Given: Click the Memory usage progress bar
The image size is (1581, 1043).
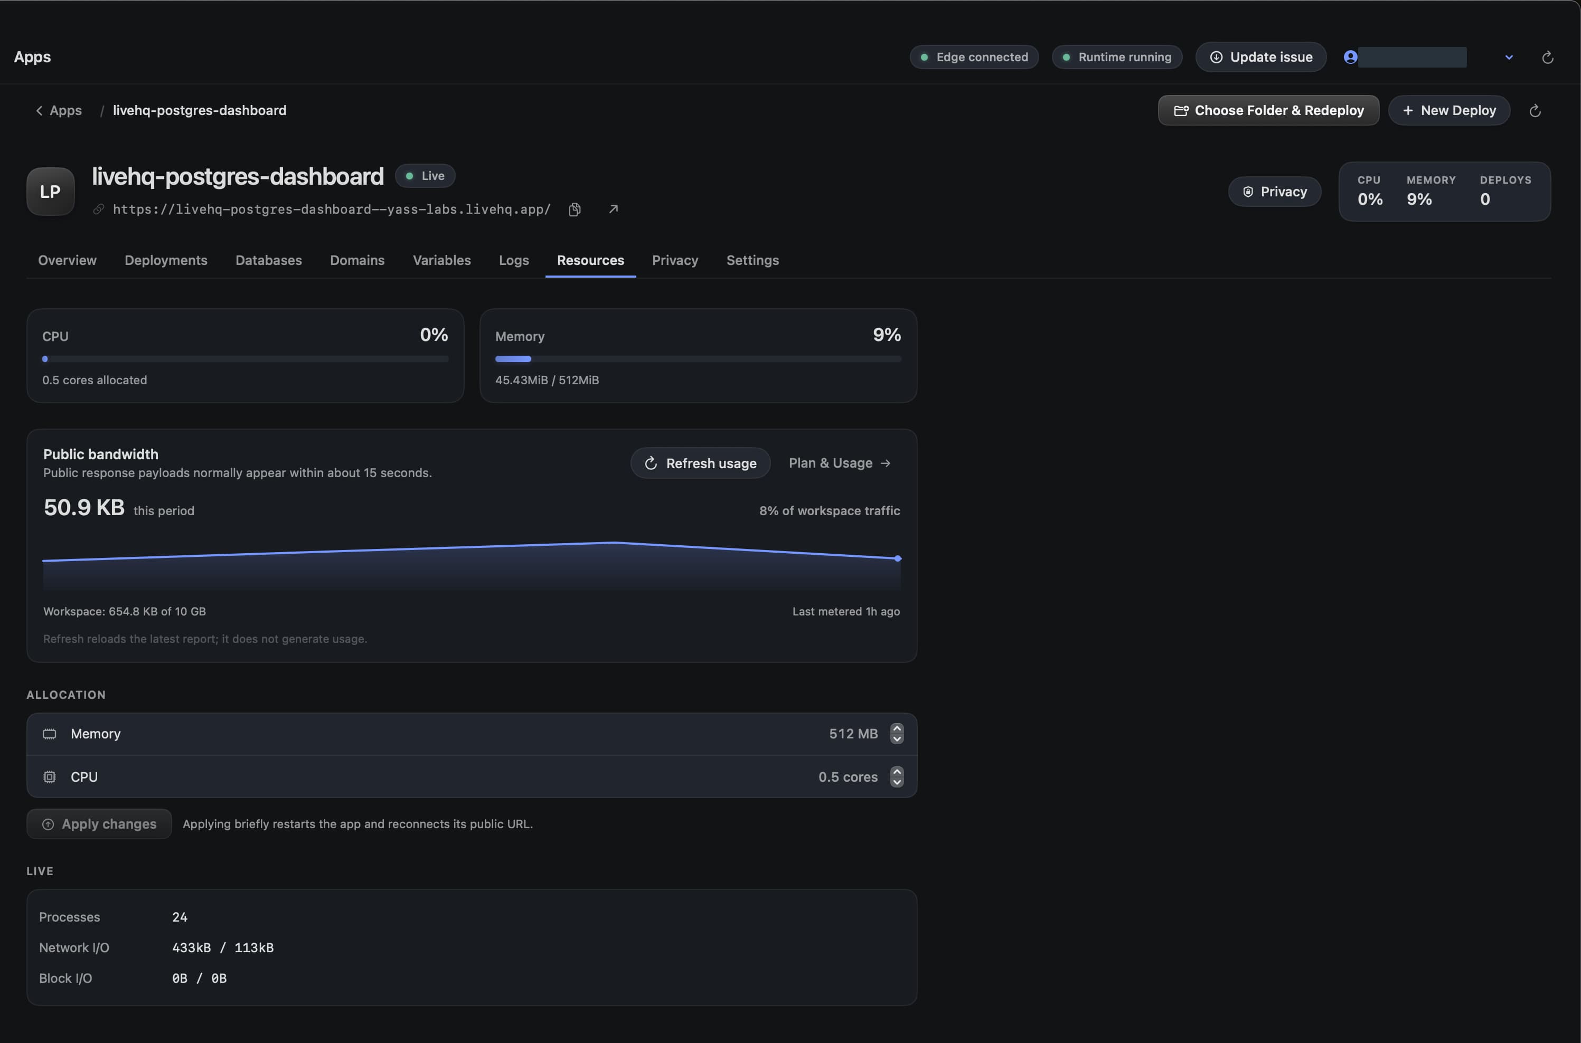Looking at the screenshot, I should (x=698, y=359).
